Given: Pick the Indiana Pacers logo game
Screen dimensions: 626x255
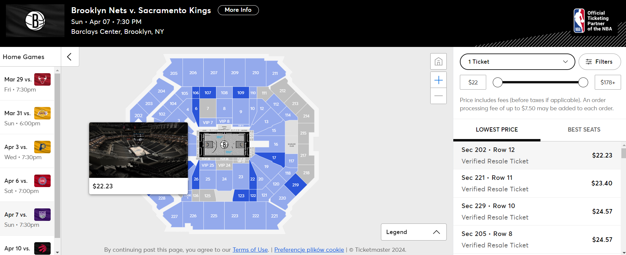Looking at the screenshot, I should [x=42, y=147].
